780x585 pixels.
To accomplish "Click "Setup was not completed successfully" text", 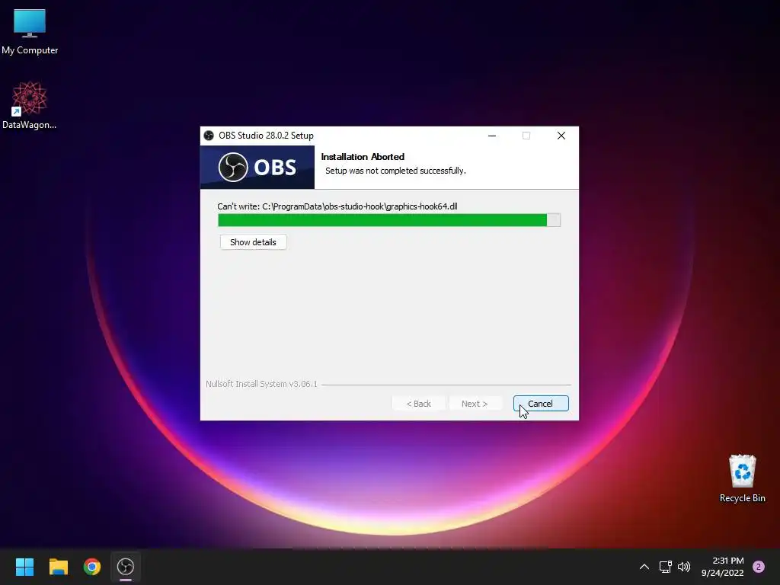I will pyautogui.click(x=395, y=171).
